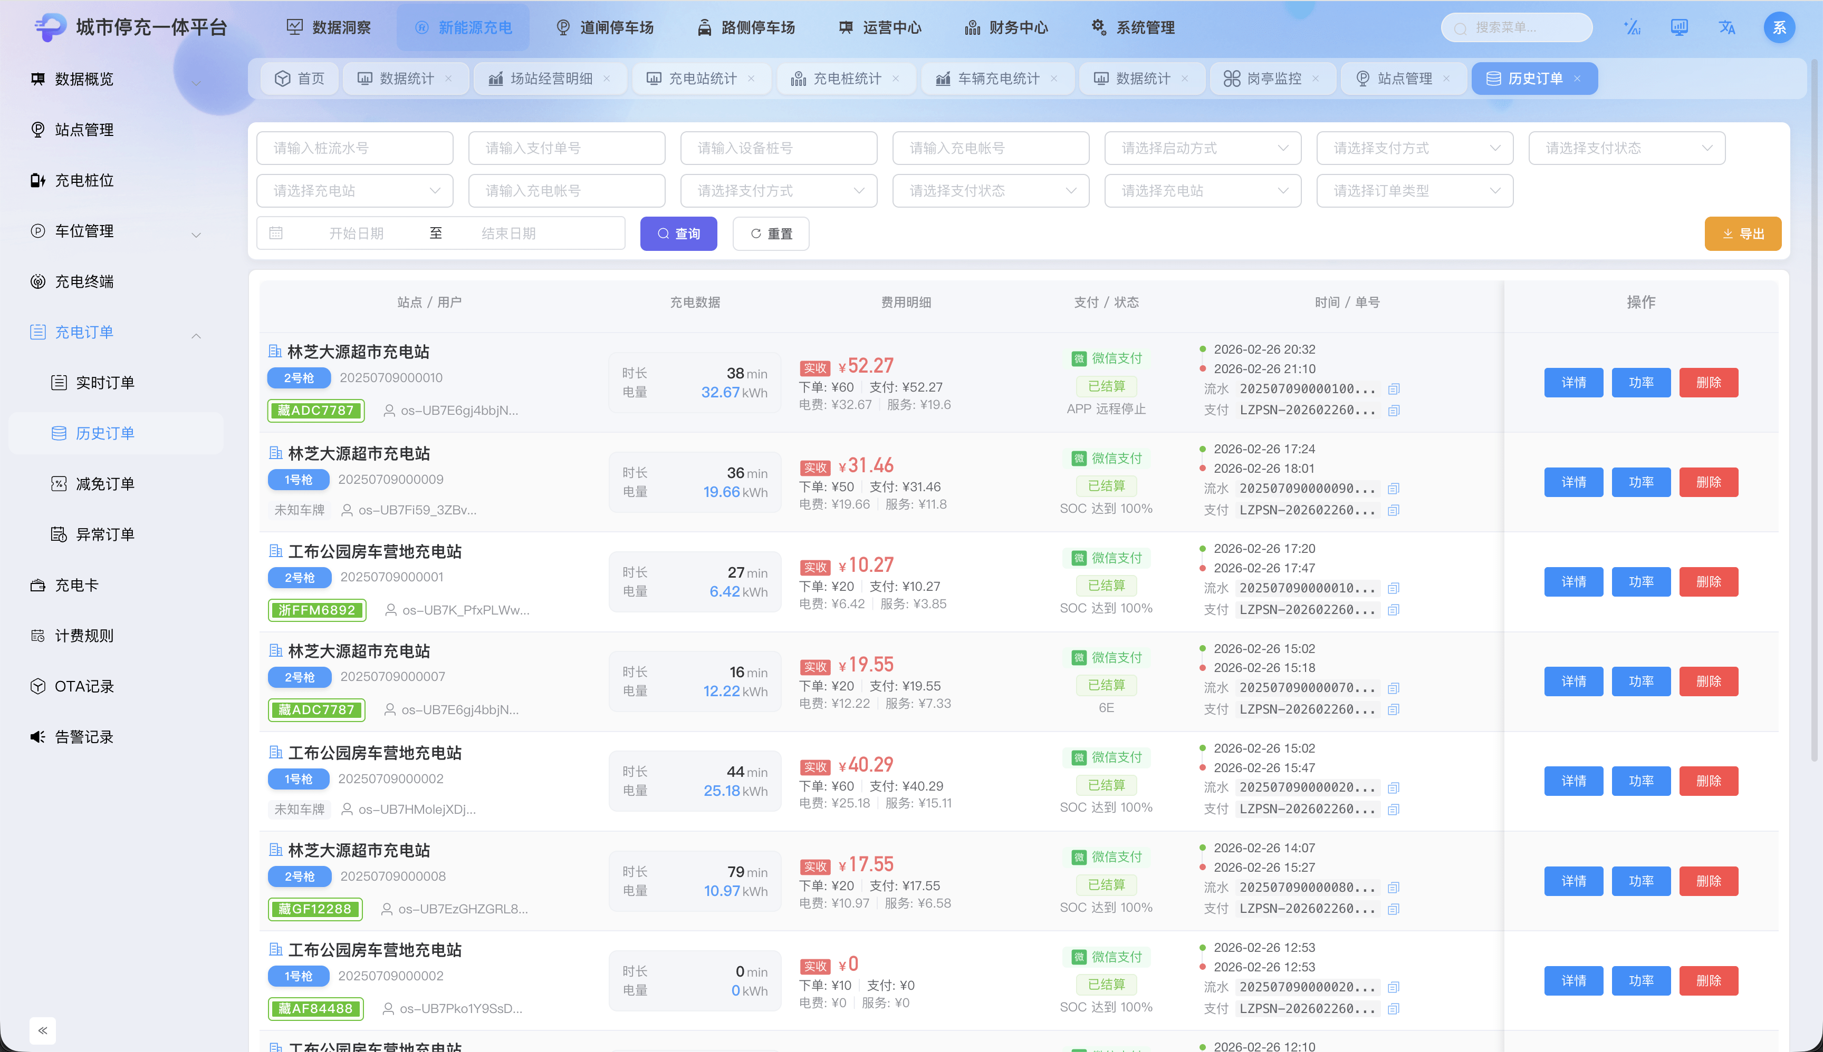Open the 请选择订单类型 dropdown
The image size is (1823, 1052).
click(1414, 191)
